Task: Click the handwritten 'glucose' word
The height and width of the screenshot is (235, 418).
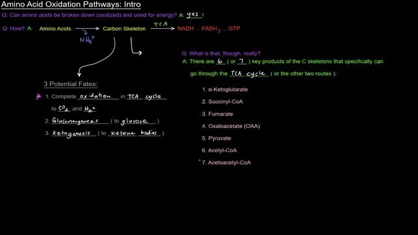Action: (x=134, y=121)
